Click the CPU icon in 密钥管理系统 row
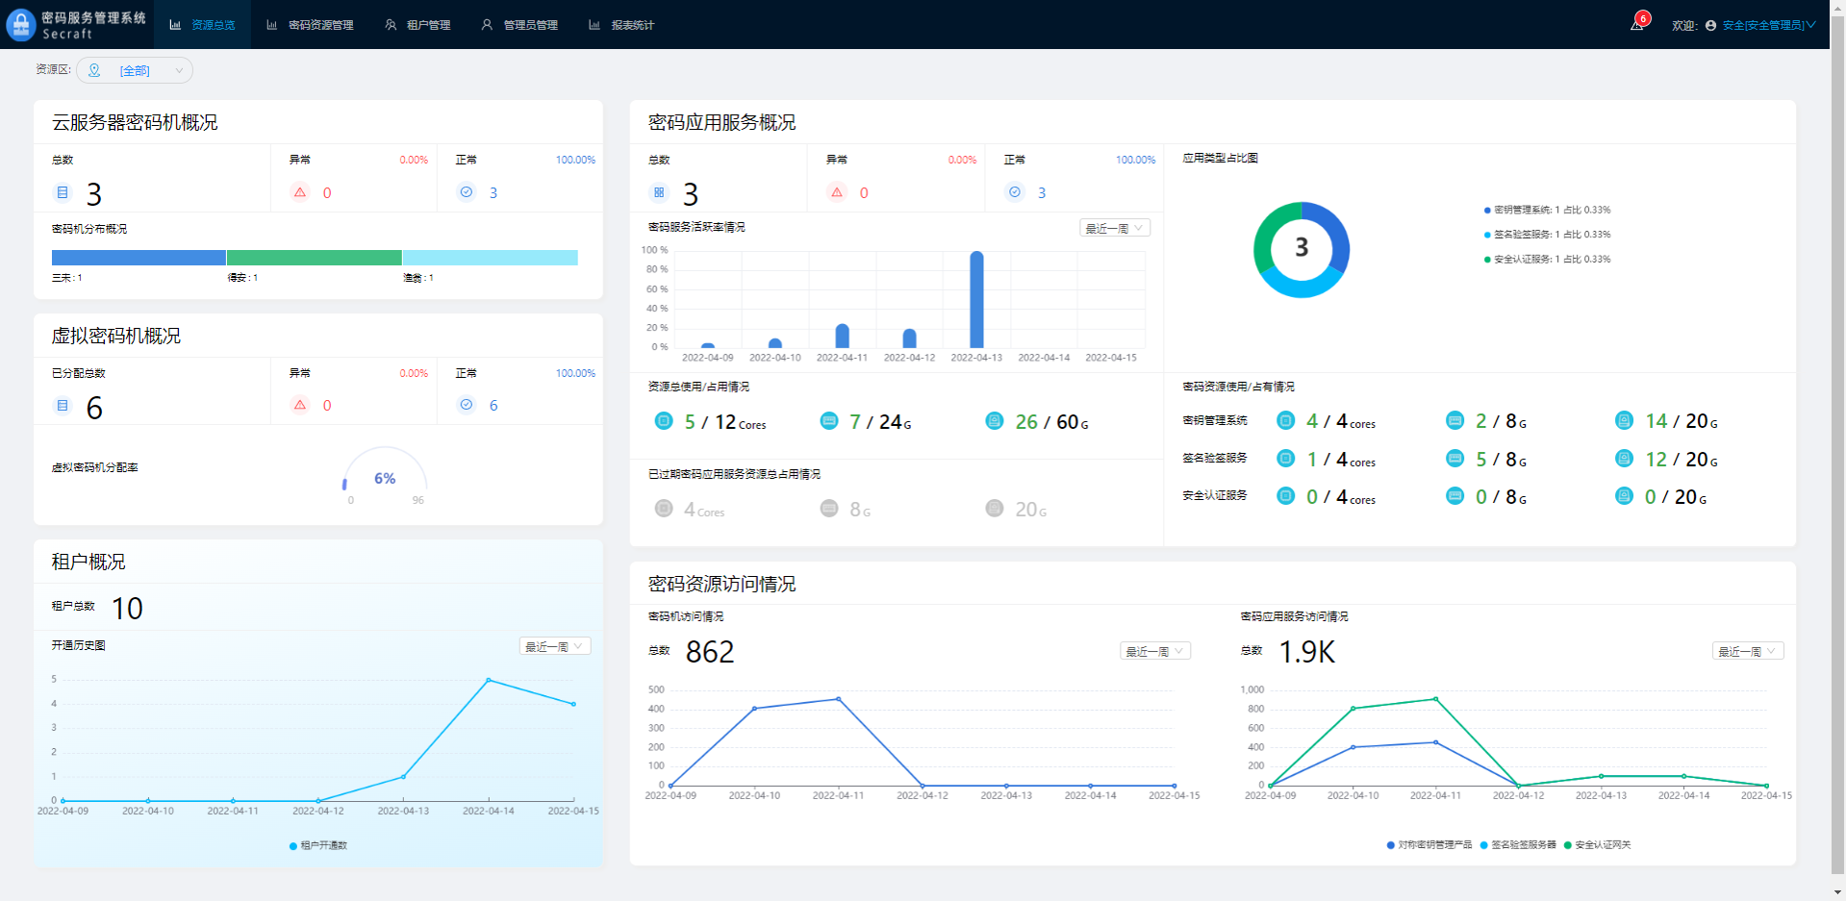Viewport: 1846px width, 901px height. click(1285, 420)
